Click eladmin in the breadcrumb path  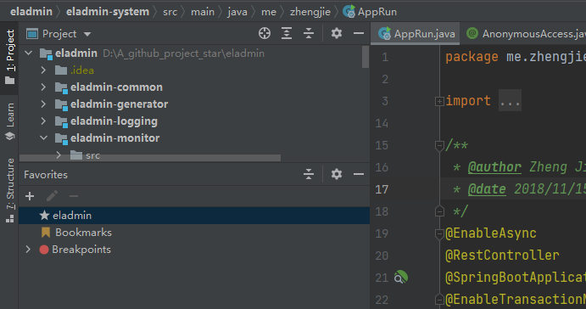coord(31,12)
